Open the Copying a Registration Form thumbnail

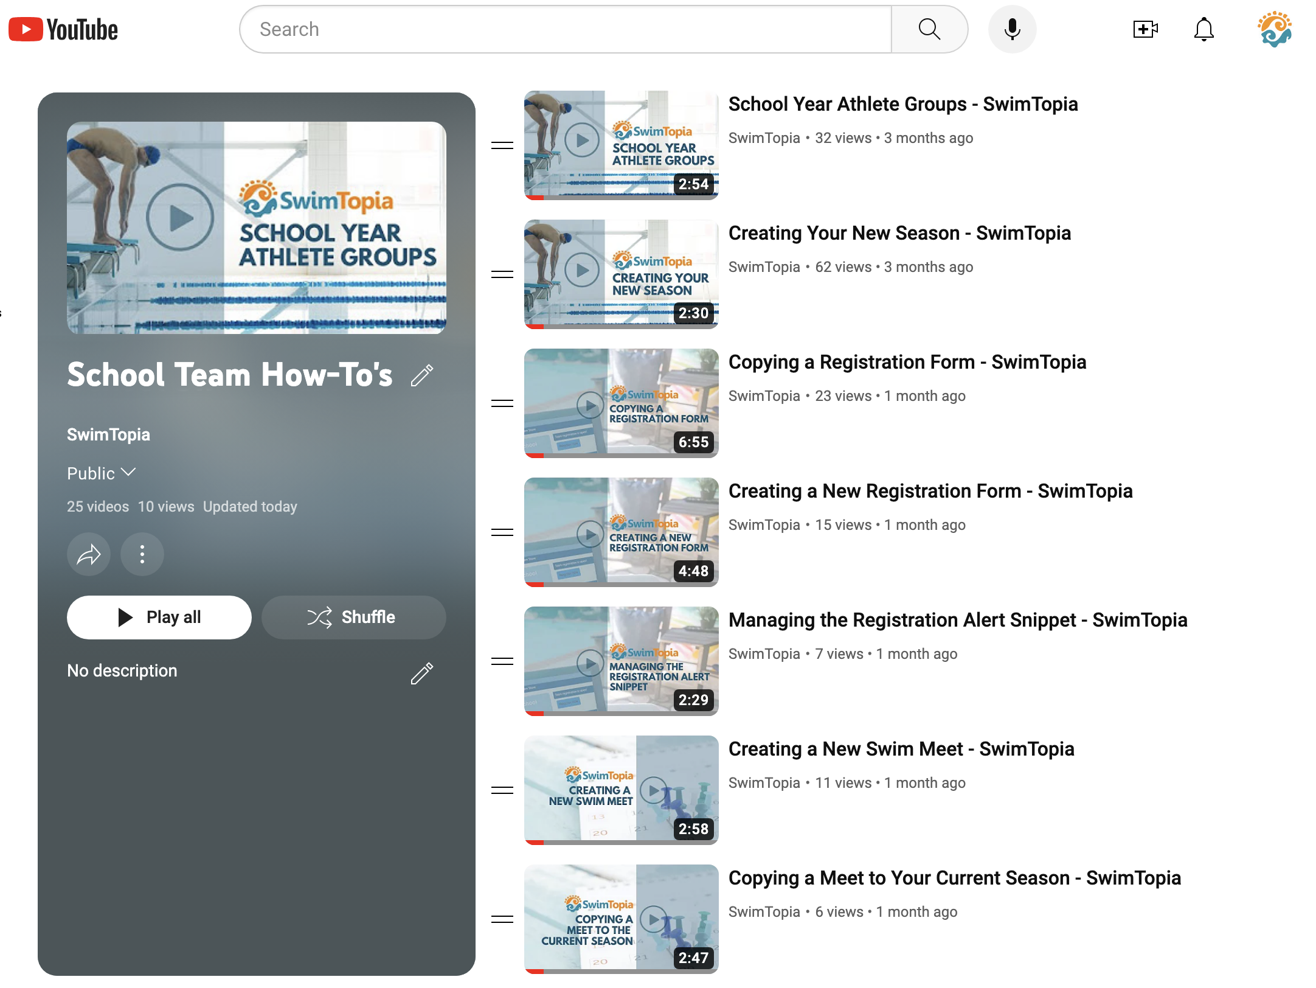[x=621, y=403]
